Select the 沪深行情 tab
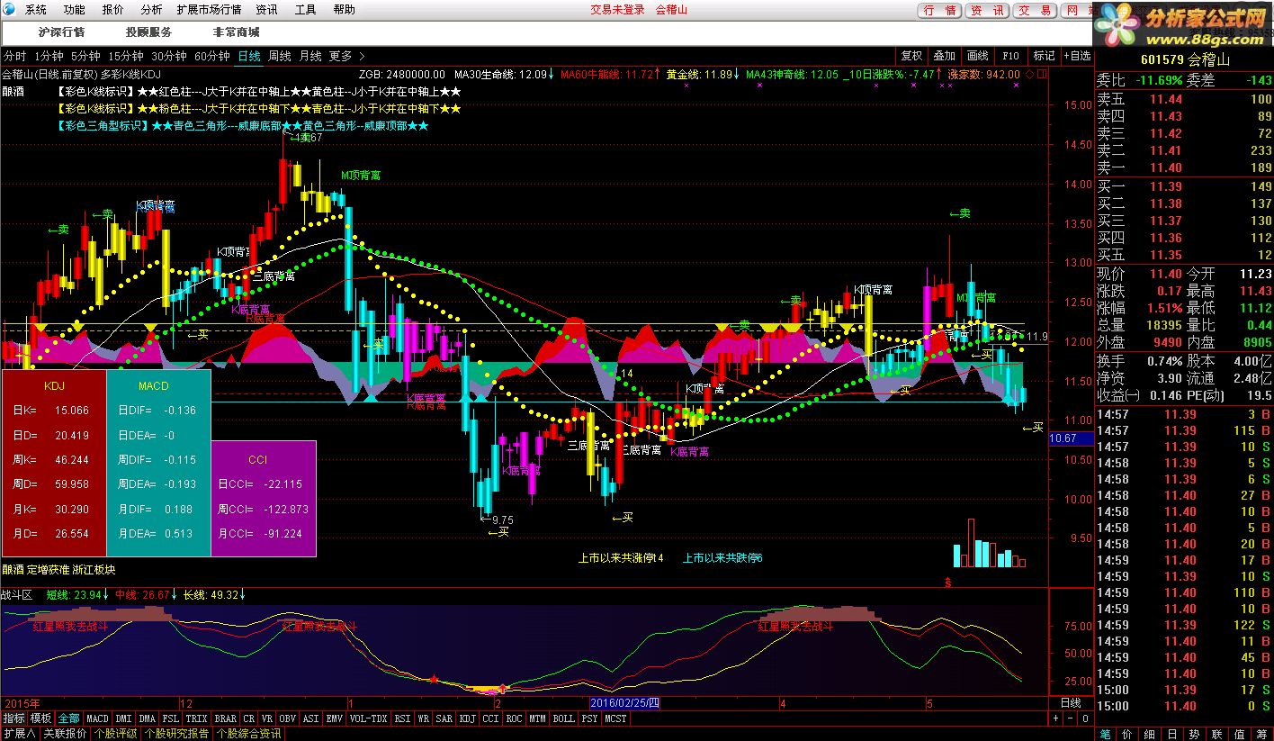Screen dimensions: 1274x741 tap(61, 32)
